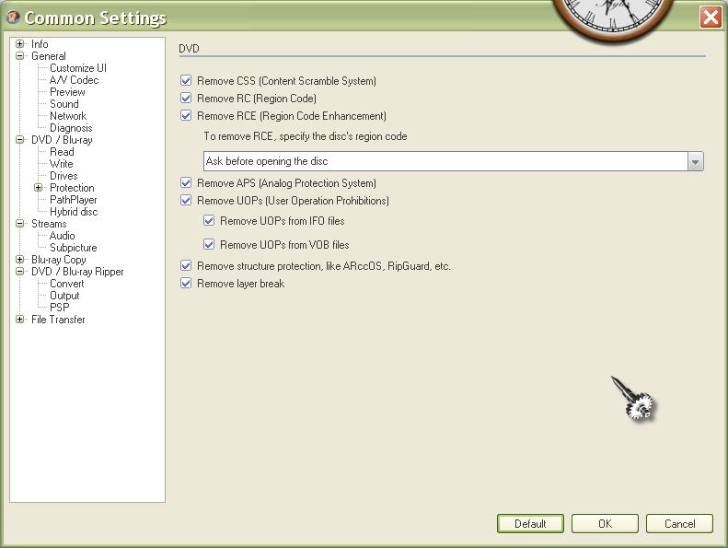
Task: Click the OK button
Action: click(605, 523)
